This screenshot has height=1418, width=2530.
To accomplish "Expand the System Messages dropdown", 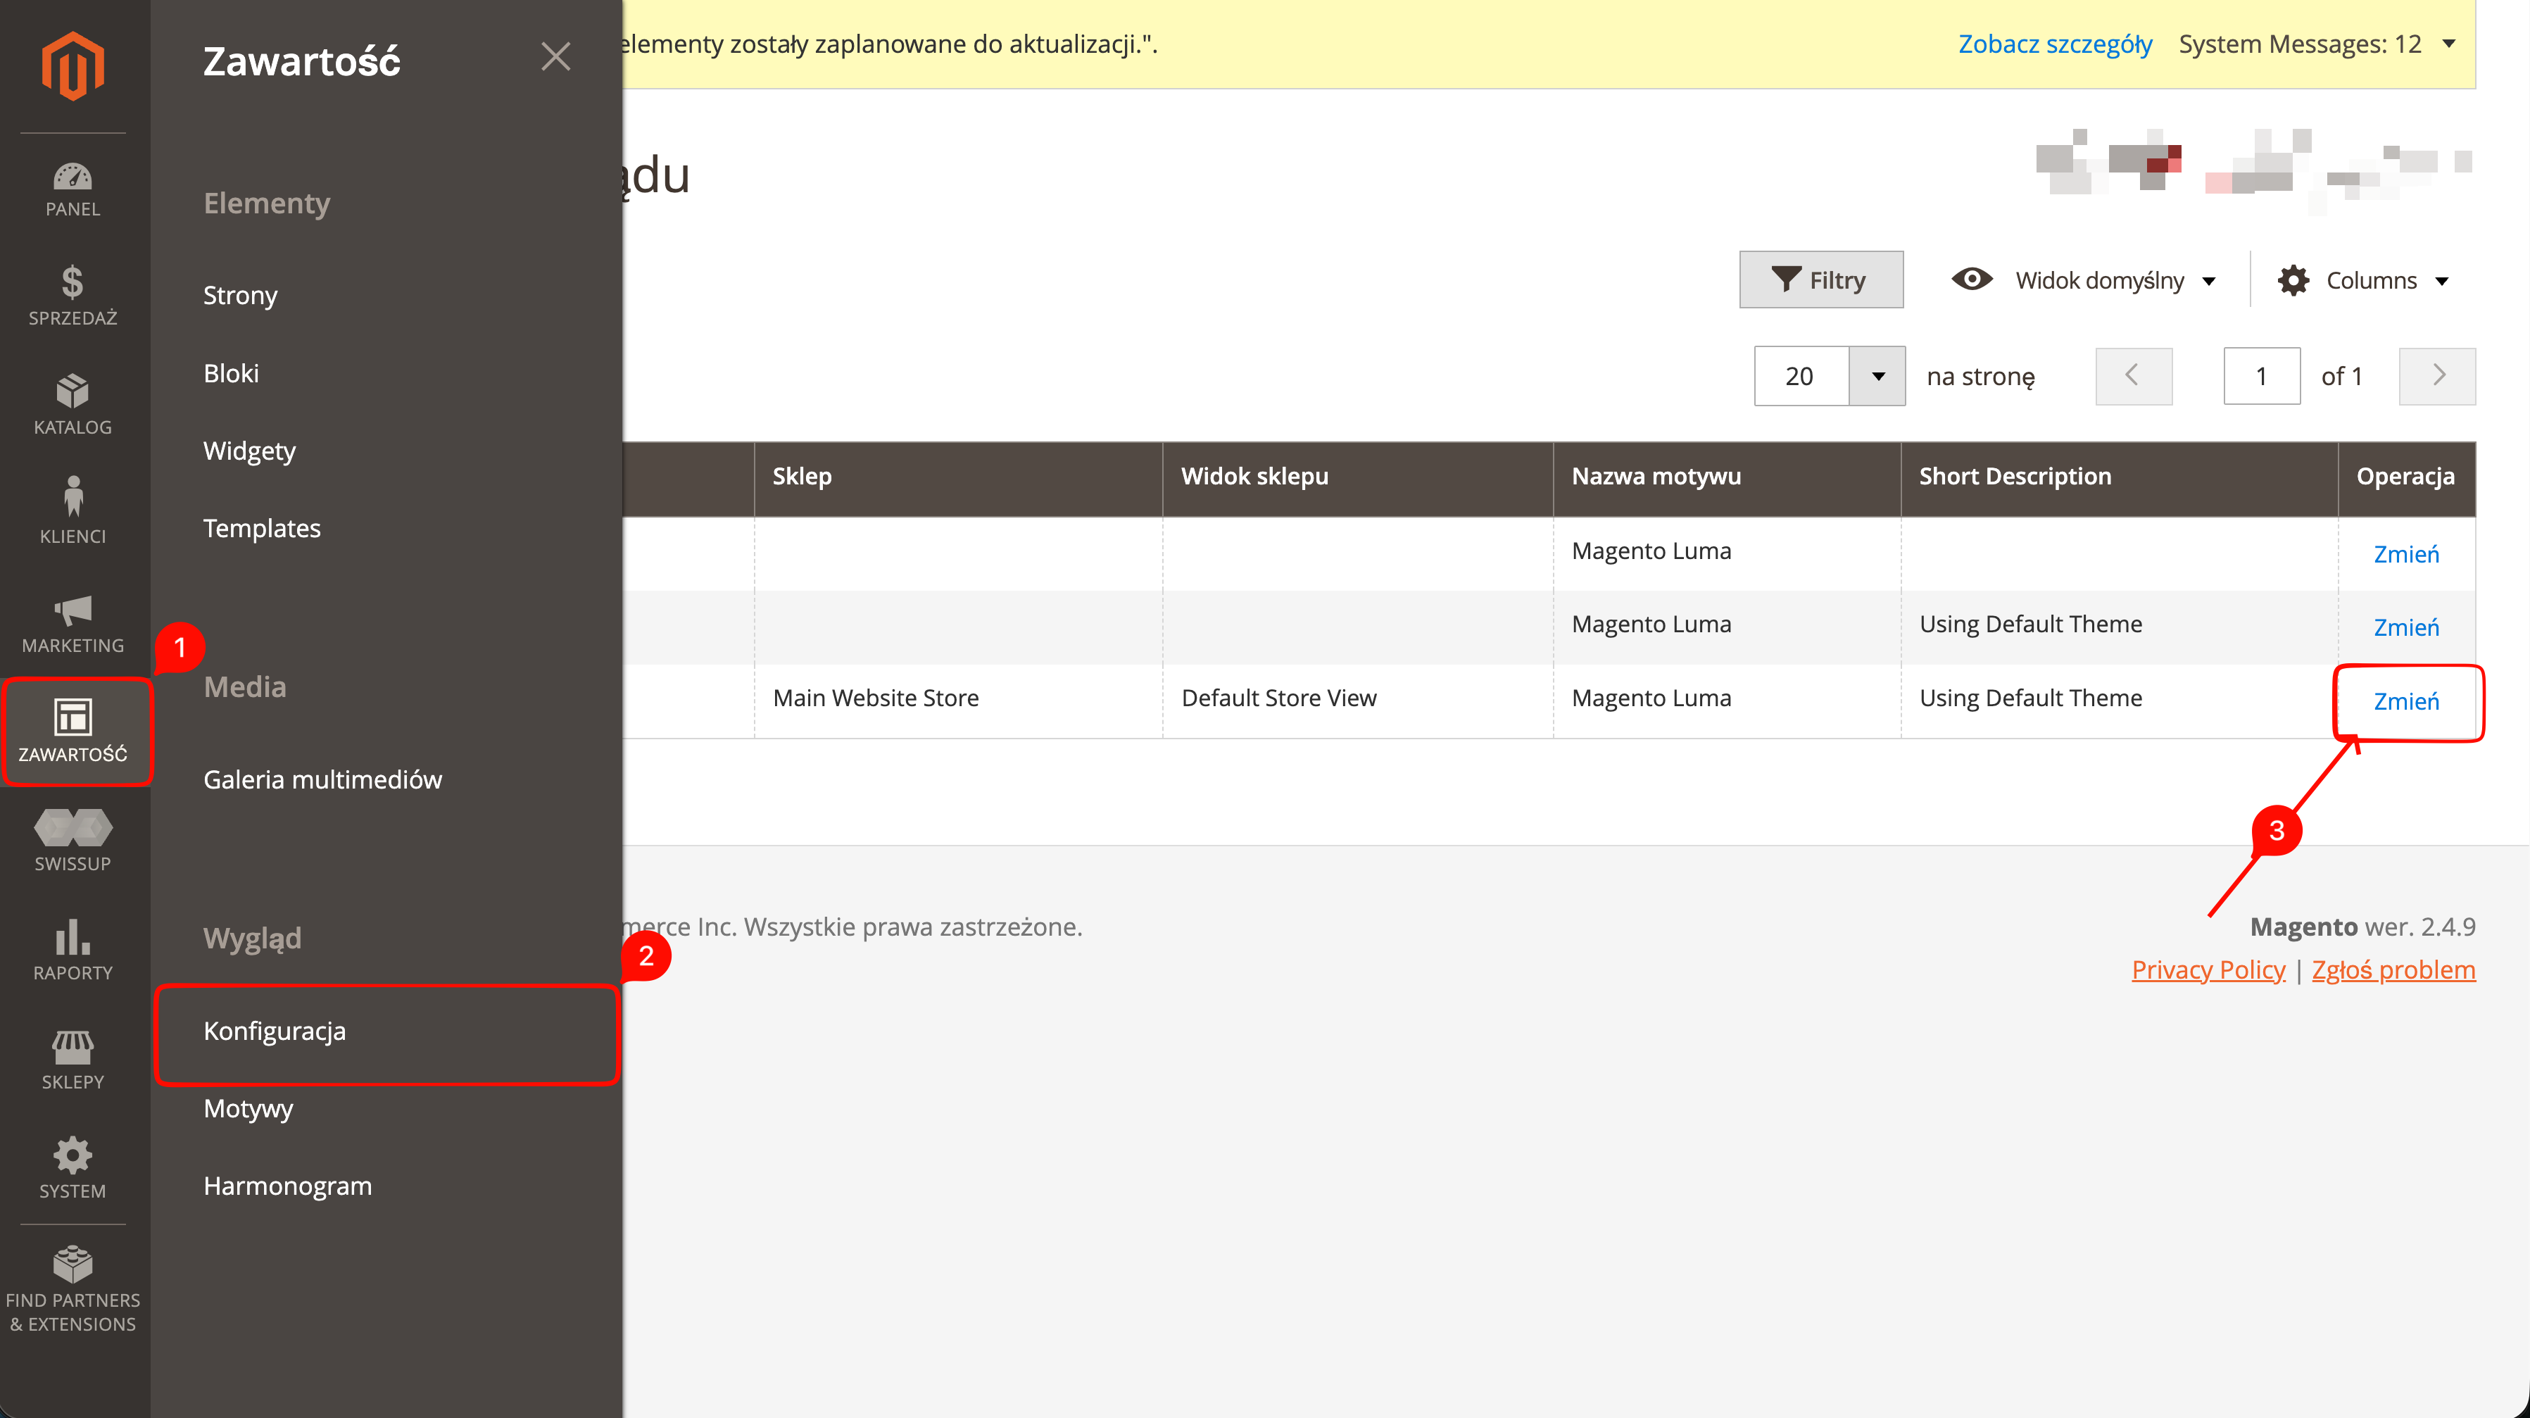I will pos(2318,44).
